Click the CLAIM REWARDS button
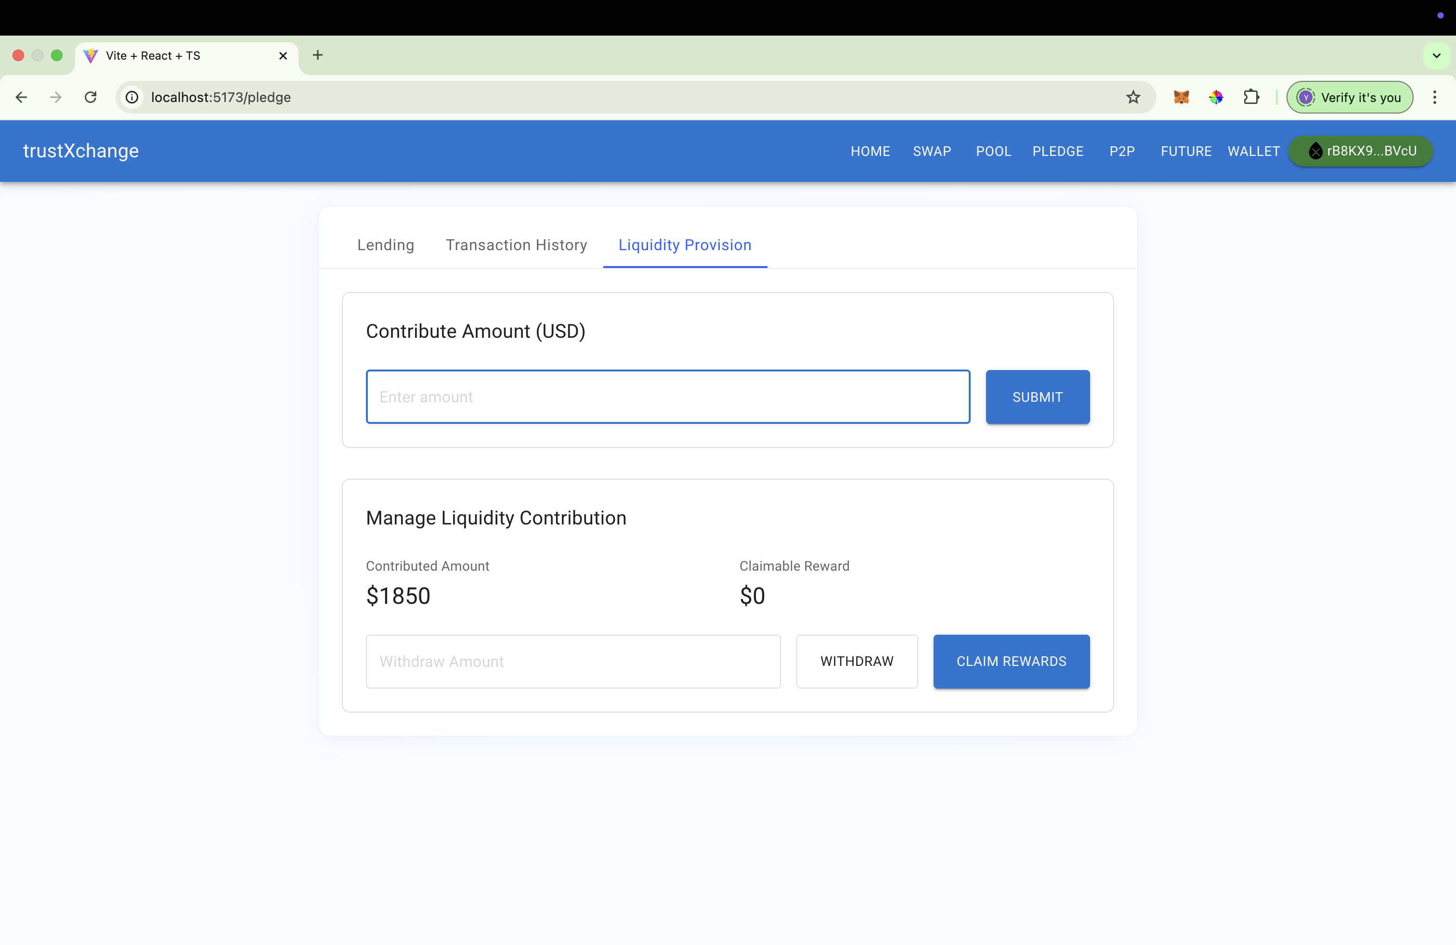The image size is (1456, 945). point(1011,661)
